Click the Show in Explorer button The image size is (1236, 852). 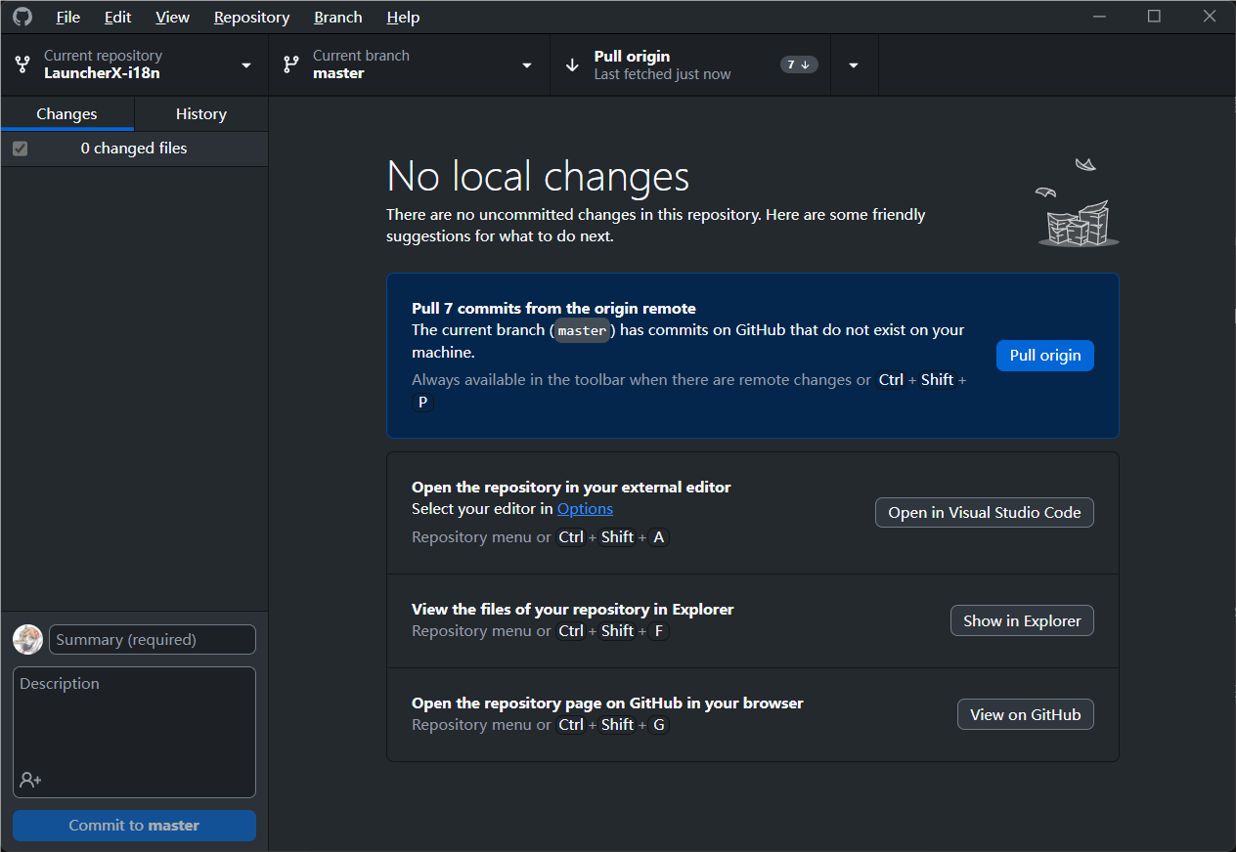pos(1022,621)
